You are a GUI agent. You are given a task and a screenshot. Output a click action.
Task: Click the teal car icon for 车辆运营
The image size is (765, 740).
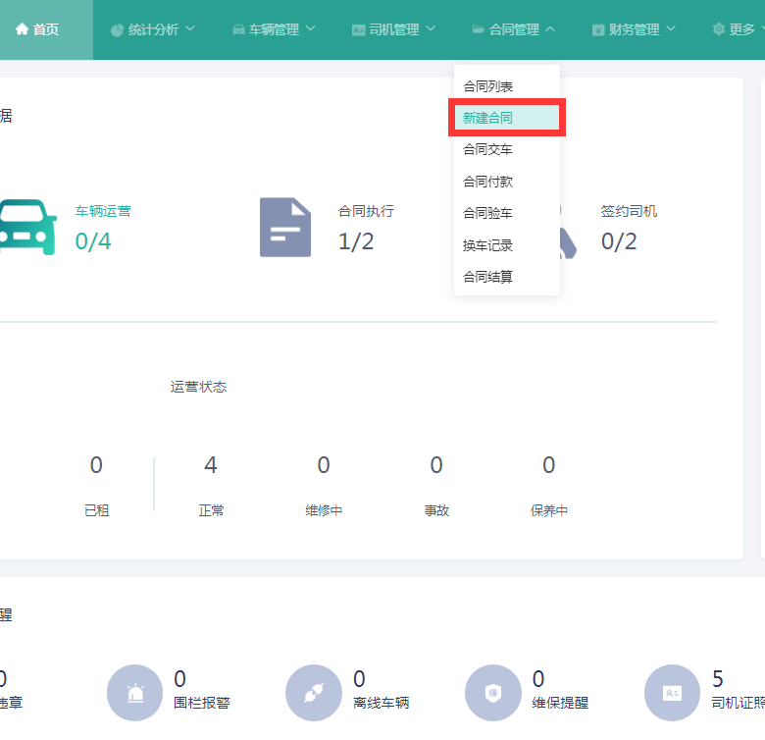pos(27,227)
